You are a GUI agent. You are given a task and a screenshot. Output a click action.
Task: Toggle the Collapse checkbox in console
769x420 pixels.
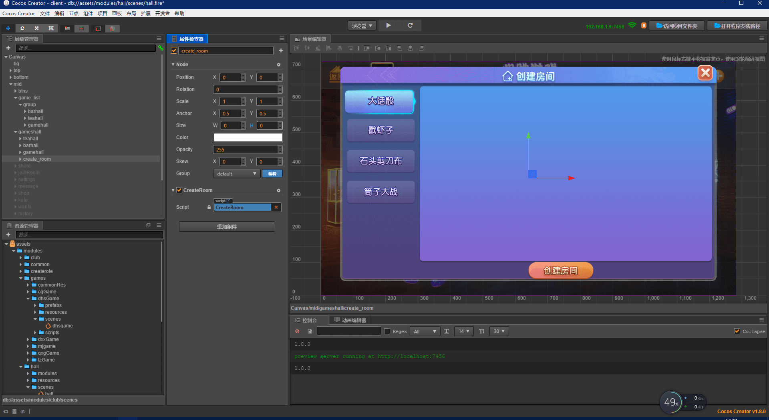[x=737, y=331]
